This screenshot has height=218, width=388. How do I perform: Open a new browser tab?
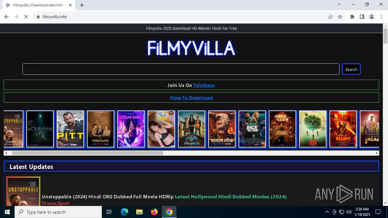[82, 5]
